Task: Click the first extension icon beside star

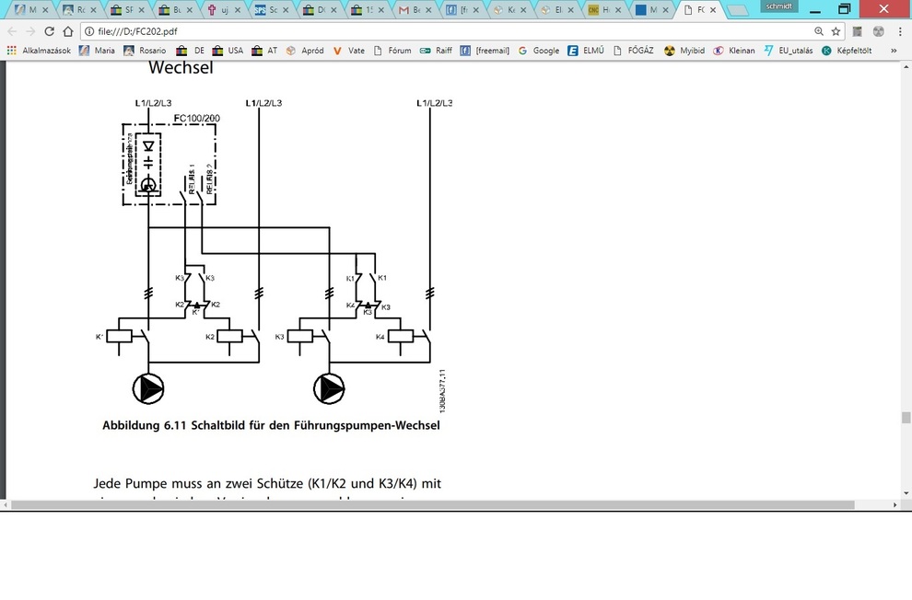Action: point(857,31)
